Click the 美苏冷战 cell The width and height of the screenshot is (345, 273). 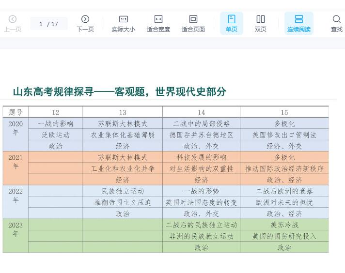[x=284, y=225]
